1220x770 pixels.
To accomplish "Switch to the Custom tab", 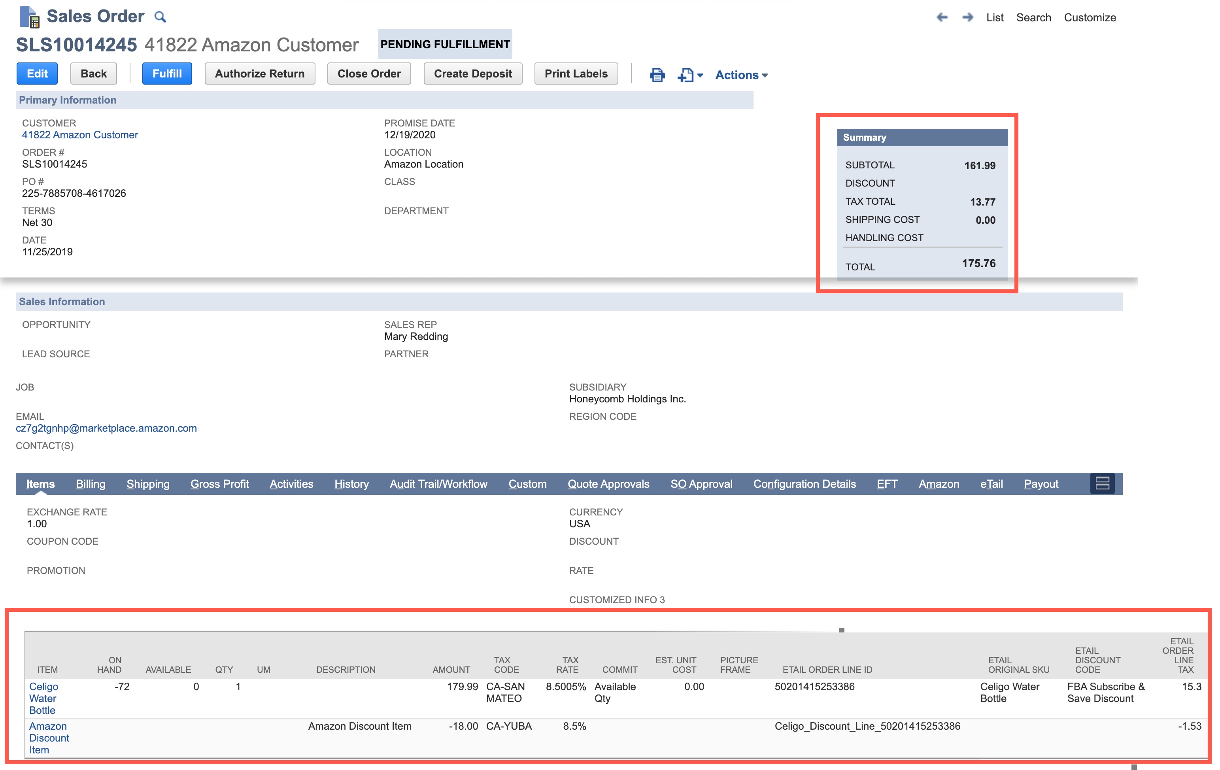I will pos(527,484).
